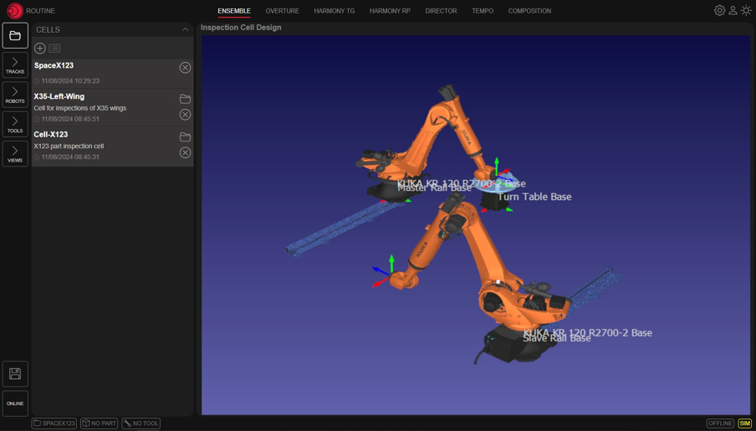Click the list view icon in Cells

pyautogui.click(x=54, y=49)
